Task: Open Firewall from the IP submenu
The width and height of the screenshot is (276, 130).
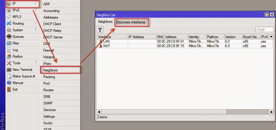Action: [49, 50]
